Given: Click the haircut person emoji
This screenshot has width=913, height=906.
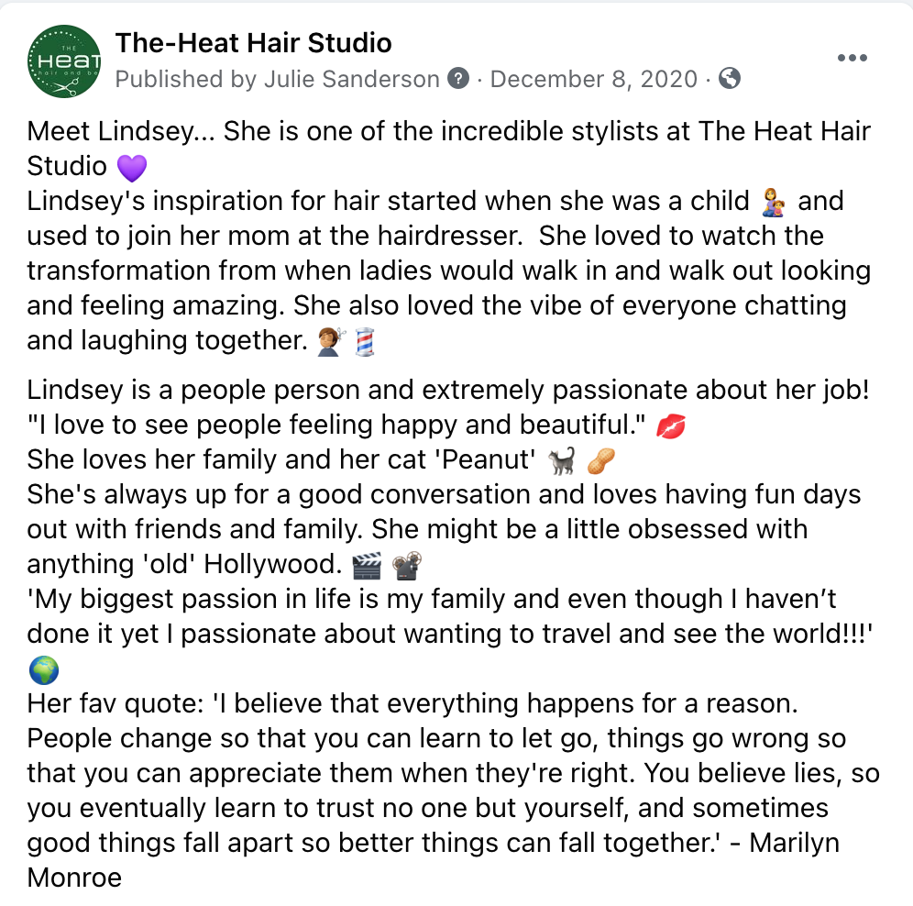Looking at the screenshot, I should pos(331,342).
